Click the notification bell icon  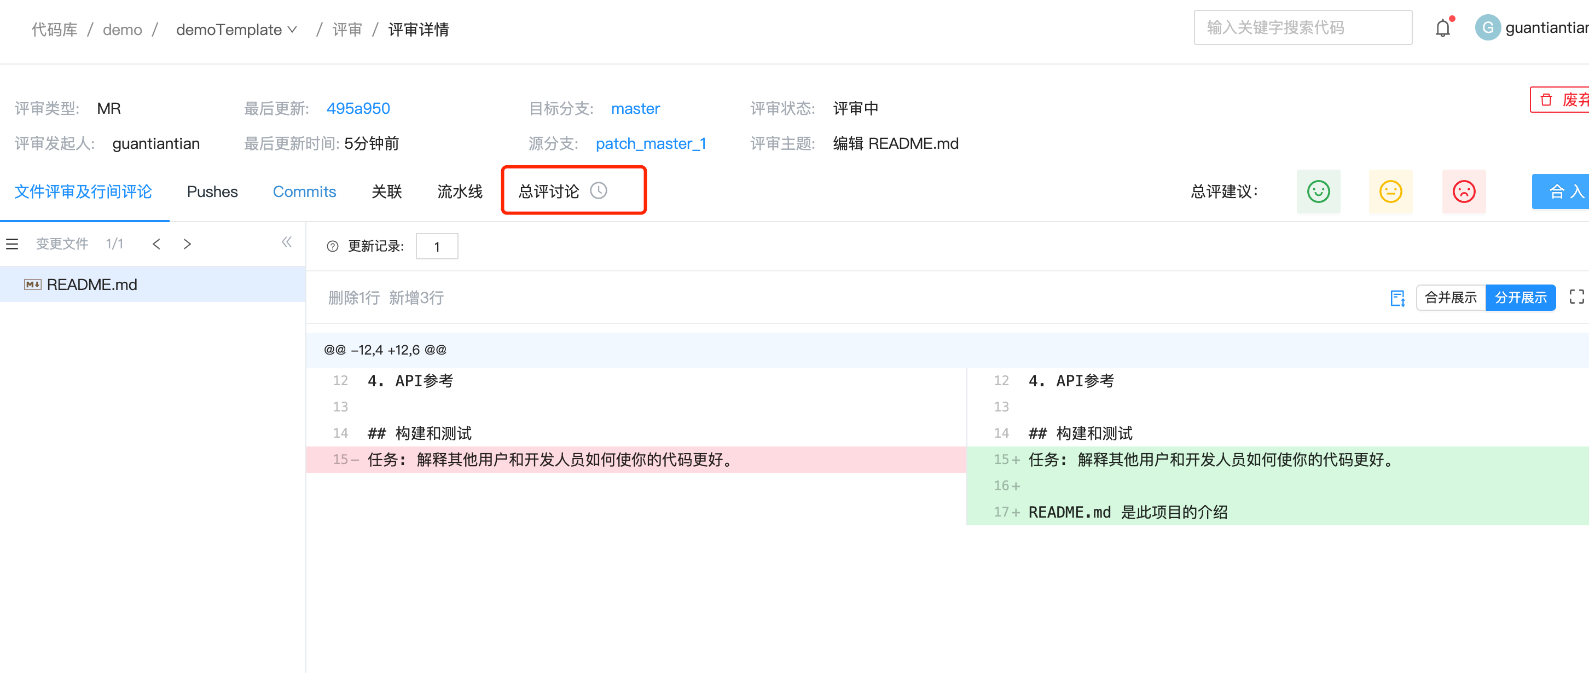1442,28
